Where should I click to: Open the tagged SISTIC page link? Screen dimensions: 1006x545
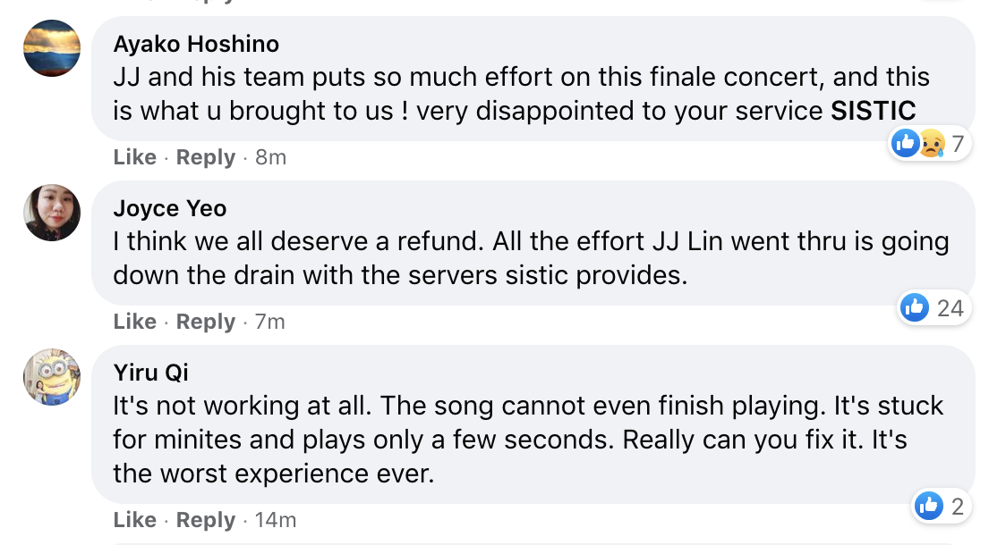874,111
